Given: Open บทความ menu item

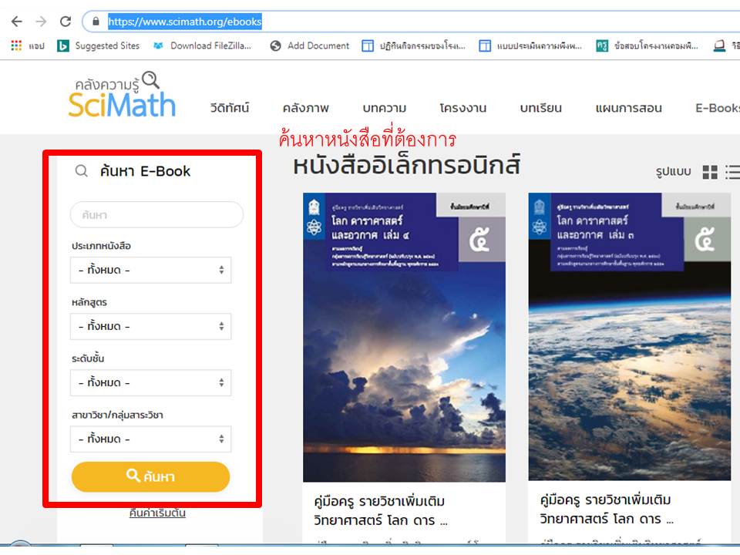Looking at the screenshot, I should point(384,108).
